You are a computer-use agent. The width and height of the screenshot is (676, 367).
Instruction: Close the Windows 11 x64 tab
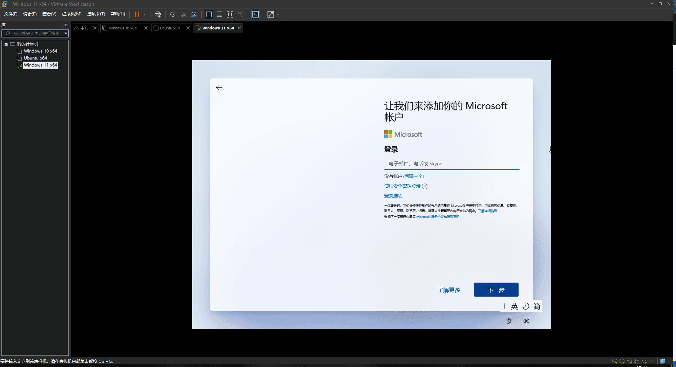tap(239, 28)
